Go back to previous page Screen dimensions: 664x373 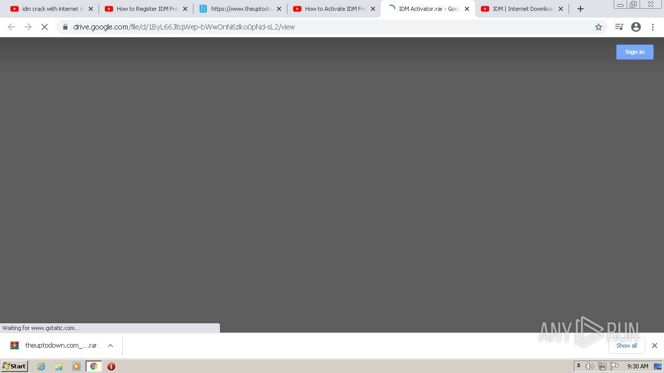(x=11, y=27)
